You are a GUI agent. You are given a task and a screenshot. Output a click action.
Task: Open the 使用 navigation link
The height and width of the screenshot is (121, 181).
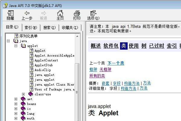[134, 46]
